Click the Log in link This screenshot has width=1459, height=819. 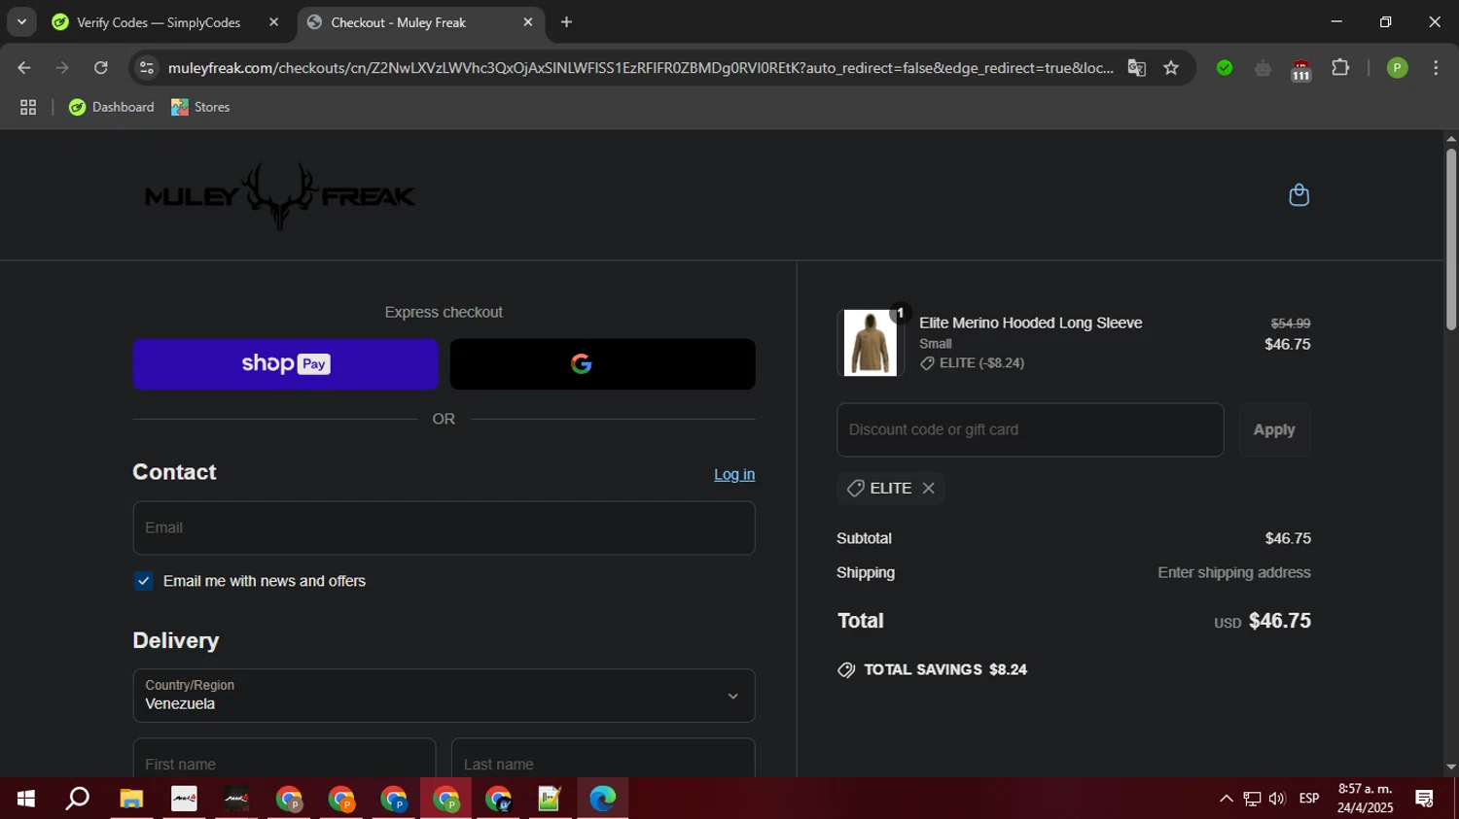tap(734, 474)
